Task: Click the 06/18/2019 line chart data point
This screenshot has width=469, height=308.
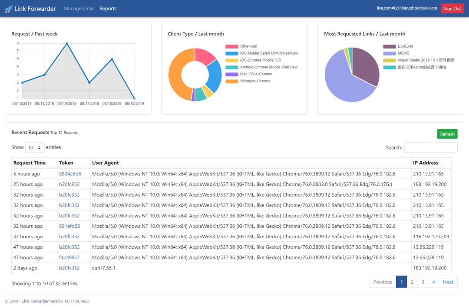Action: point(112,59)
